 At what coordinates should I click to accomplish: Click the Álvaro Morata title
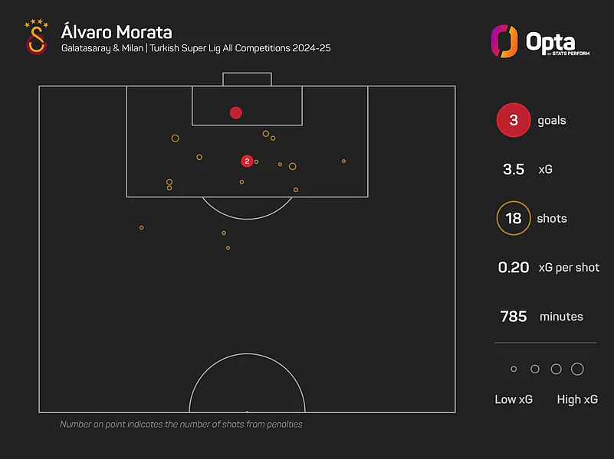117,32
